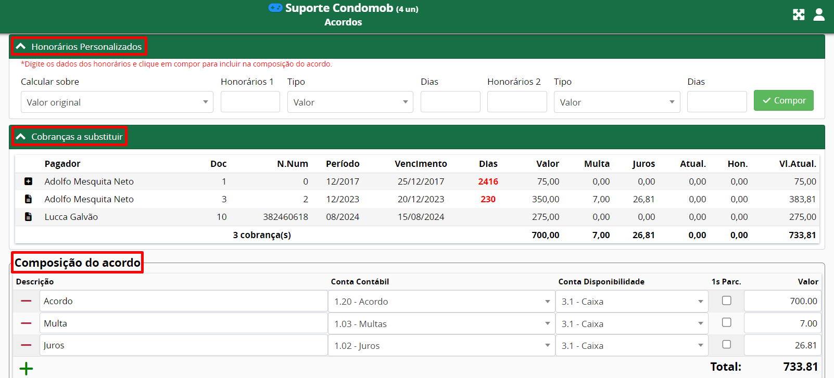Image resolution: width=834 pixels, height=378 pixels.
Task: Click Adolfo Mesquita Neto in 12/2023 row
Action: click(x=89, y=199)
